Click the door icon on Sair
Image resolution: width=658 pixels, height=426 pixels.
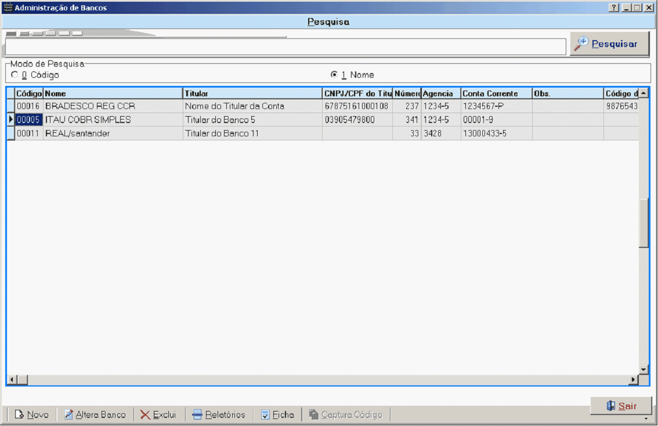pos(610,406)
